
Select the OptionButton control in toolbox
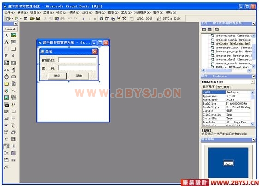(13, 56)
